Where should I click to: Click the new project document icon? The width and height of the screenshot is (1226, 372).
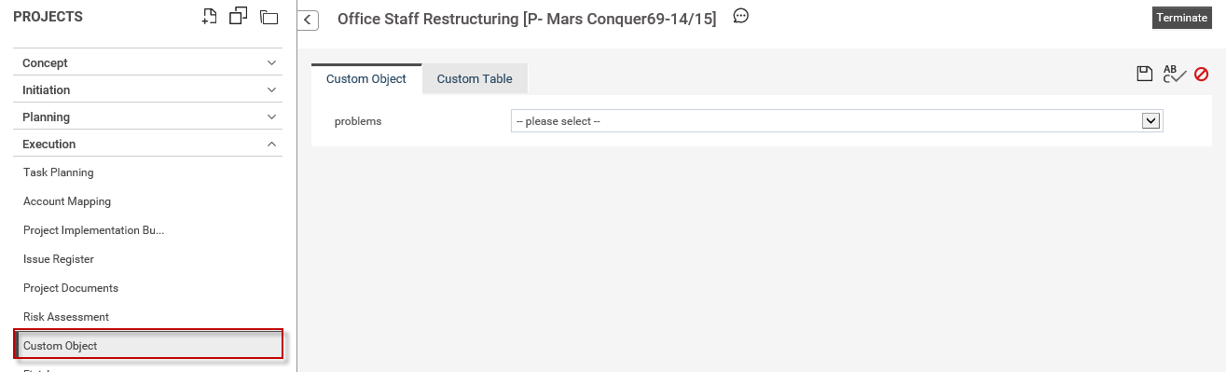pos(210,16)
